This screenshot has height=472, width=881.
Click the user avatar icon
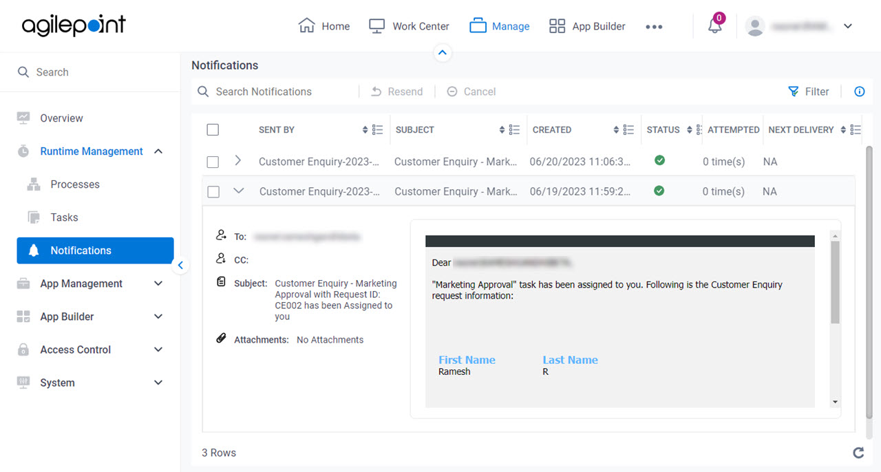(755, 26)
